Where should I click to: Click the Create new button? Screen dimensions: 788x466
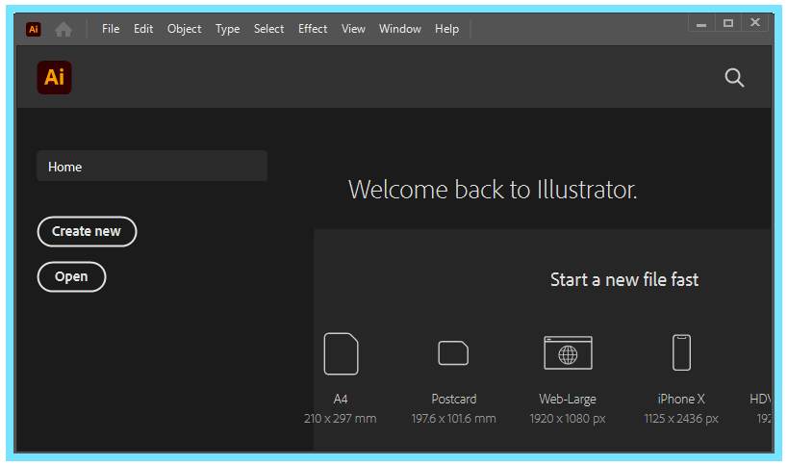click(x=87, y=231)
